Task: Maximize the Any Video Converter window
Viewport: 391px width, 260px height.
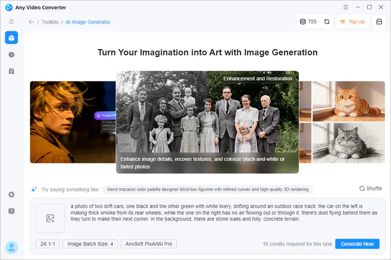Action: (370, 7)
